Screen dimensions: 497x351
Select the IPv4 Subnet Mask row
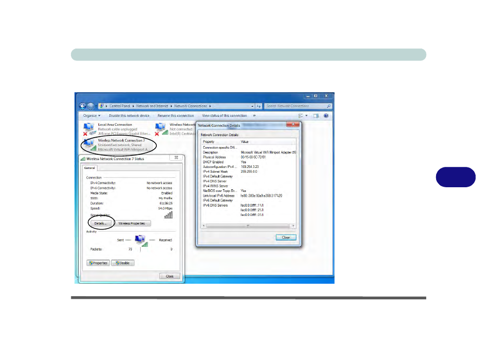point(249,172)
